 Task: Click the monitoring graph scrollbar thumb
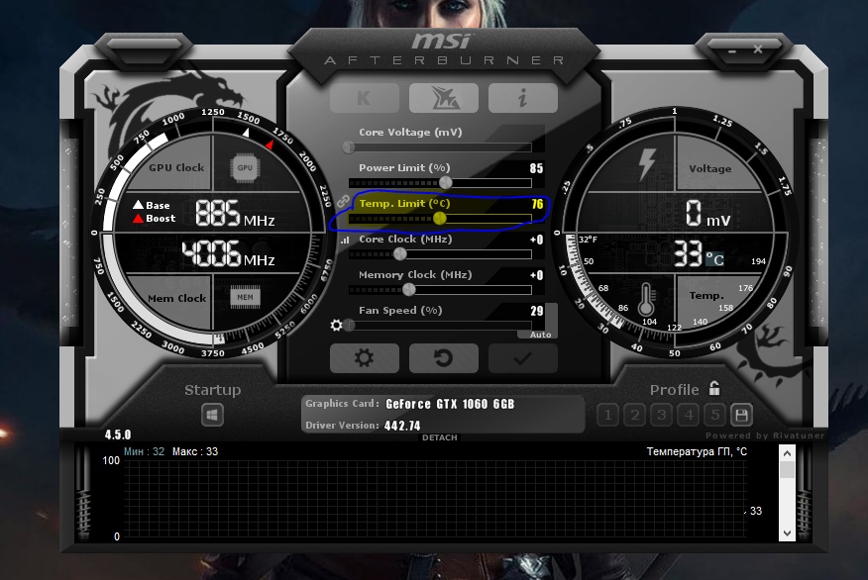coord(787,470)
